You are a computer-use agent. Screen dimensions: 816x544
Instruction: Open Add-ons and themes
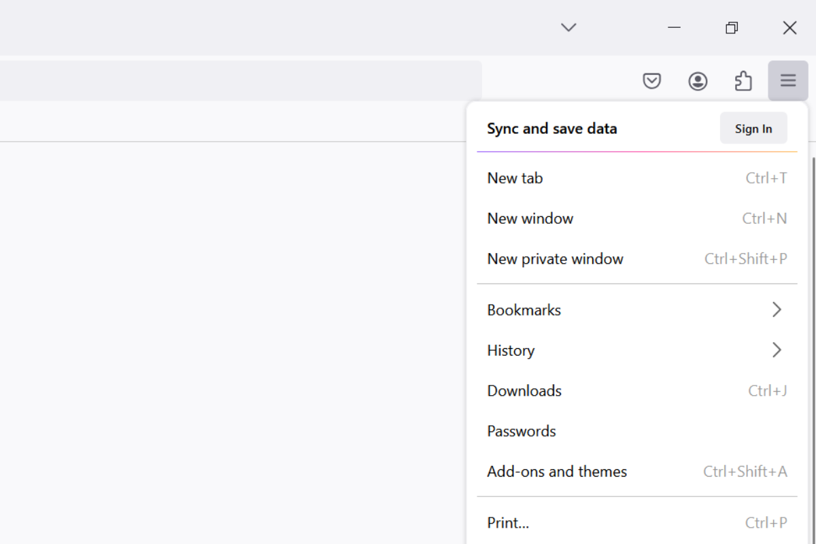click(x=556, y=471)
